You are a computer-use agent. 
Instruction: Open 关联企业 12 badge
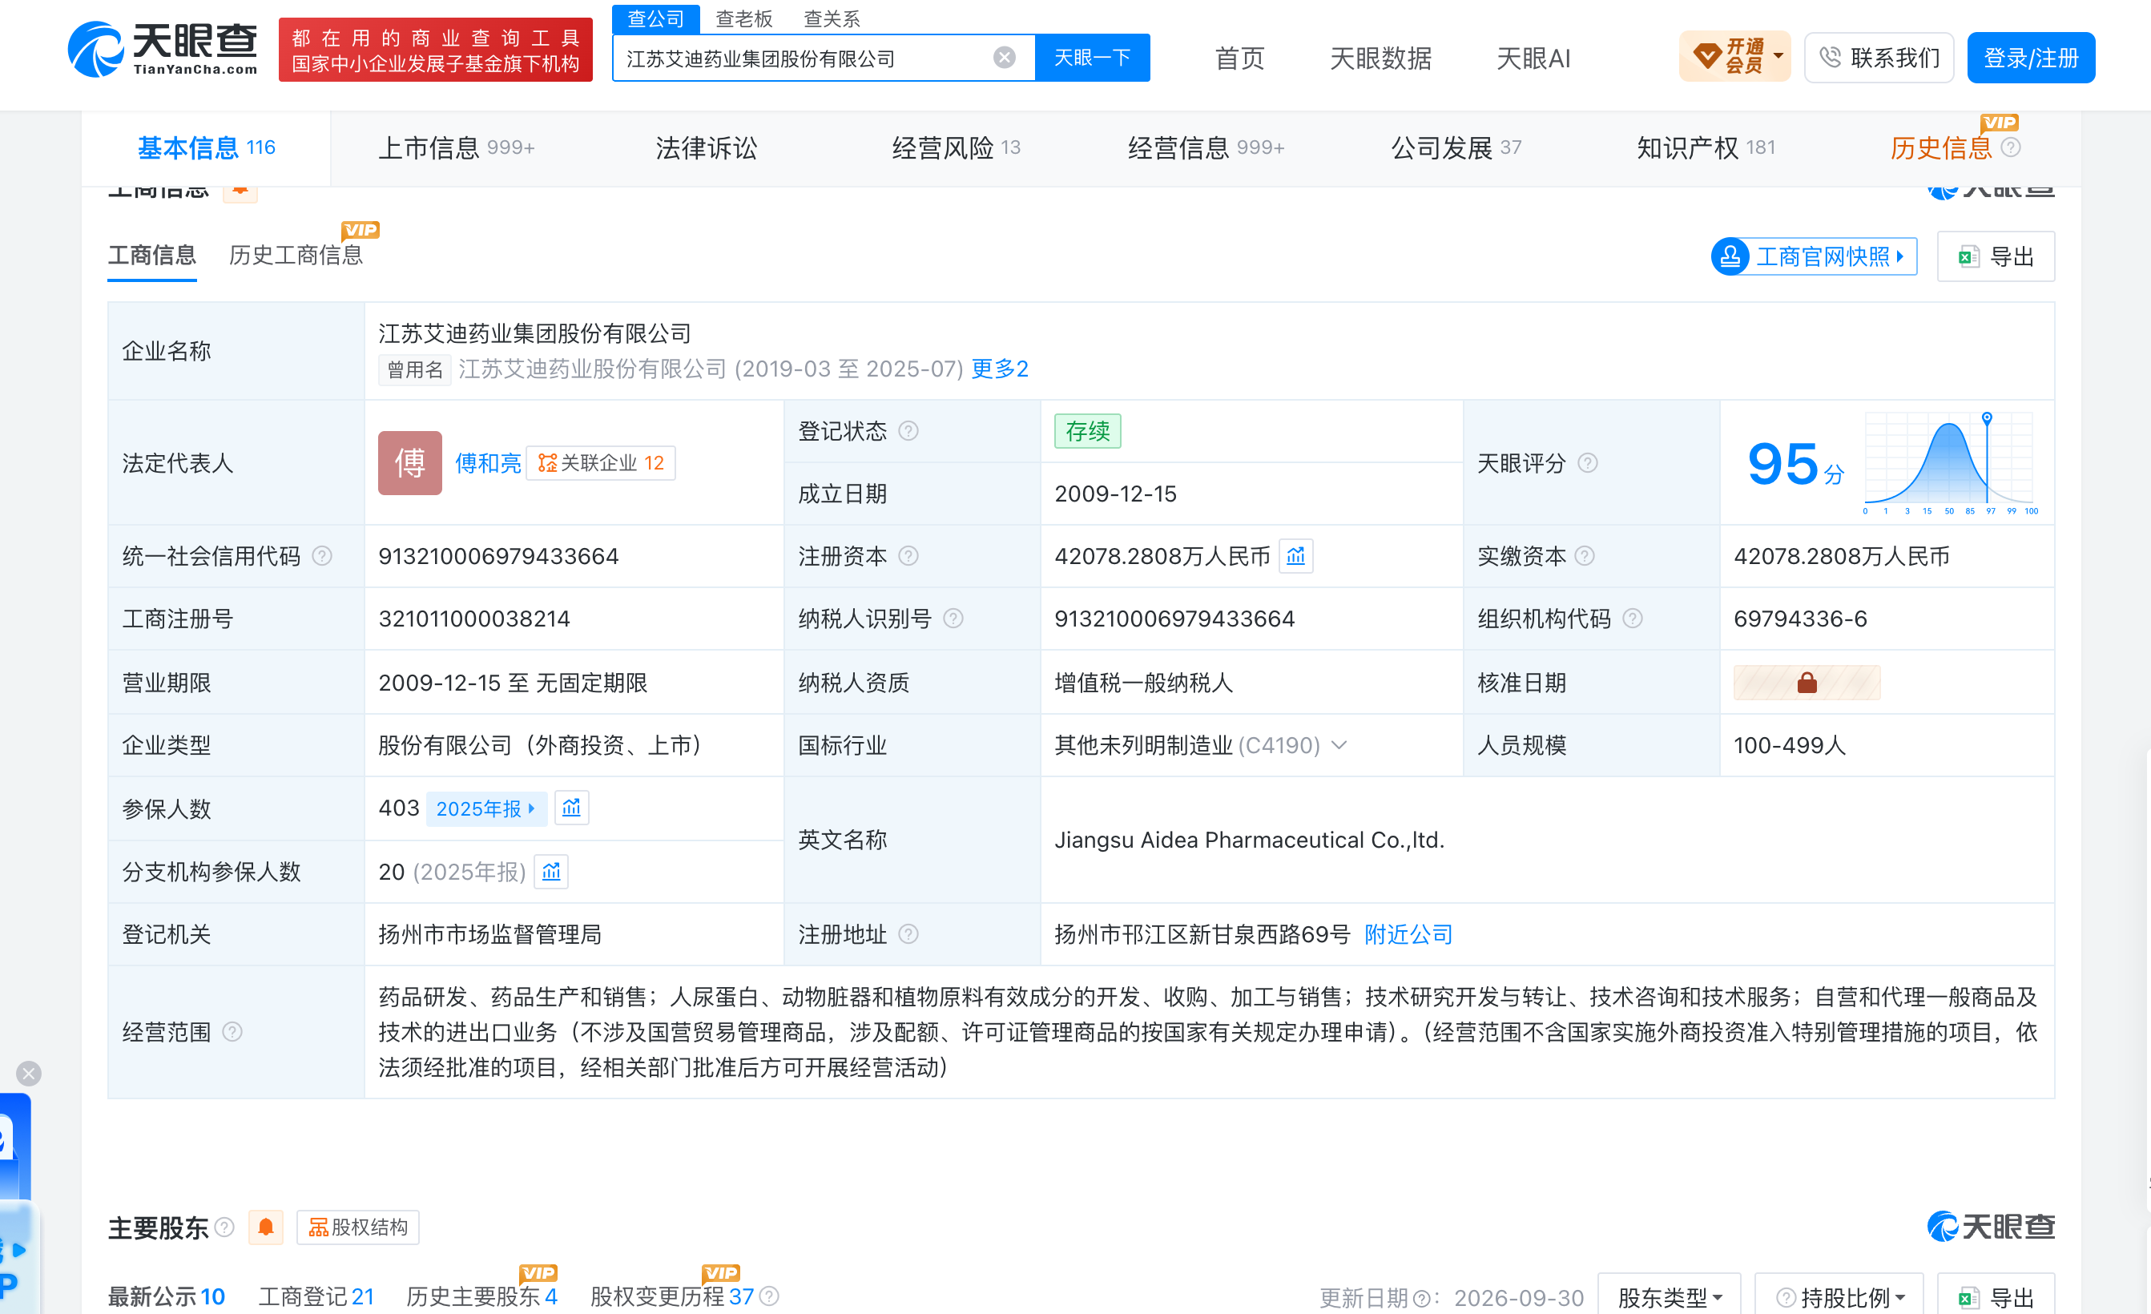[601, 464]
